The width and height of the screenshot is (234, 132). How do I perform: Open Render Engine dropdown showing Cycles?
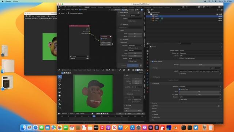click(201, 51)
